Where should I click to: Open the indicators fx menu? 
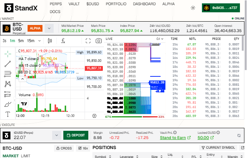click(63, 41)
